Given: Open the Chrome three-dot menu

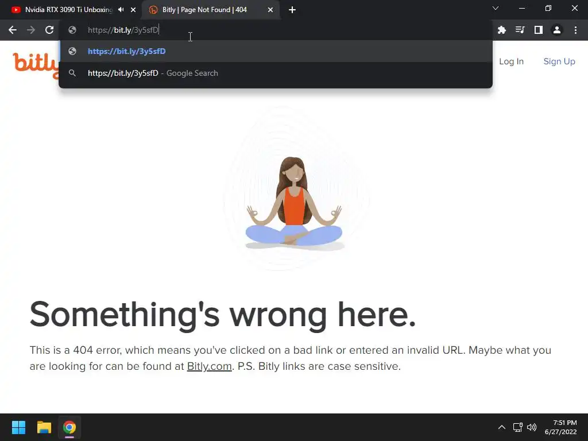Looking at the screenshot, I should 575,30.
